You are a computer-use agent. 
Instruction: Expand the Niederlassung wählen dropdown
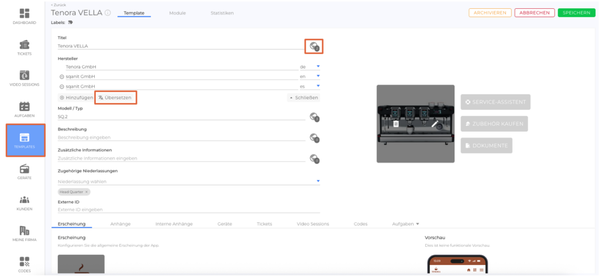(318, 181)
